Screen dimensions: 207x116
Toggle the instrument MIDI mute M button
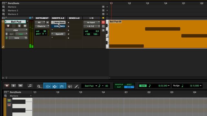tap(48, 22)
